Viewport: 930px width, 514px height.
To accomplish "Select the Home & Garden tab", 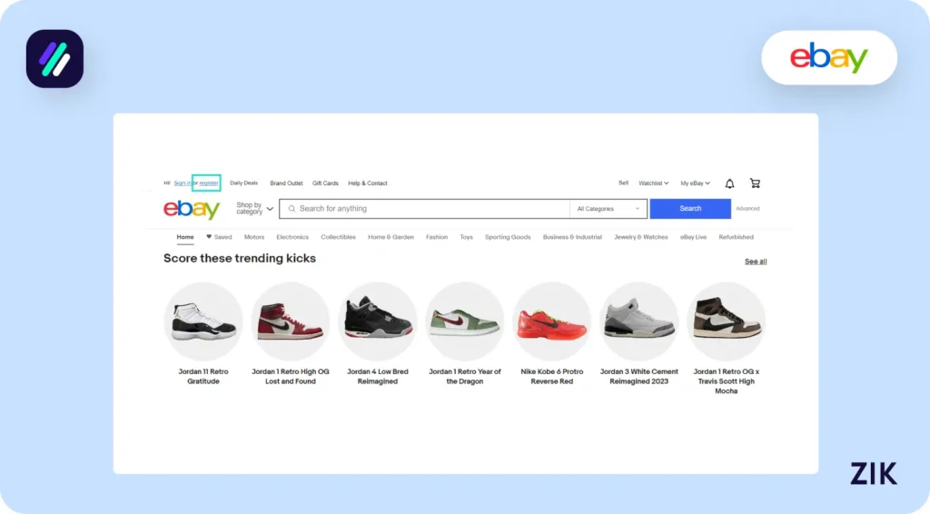I will click(391, 237).
